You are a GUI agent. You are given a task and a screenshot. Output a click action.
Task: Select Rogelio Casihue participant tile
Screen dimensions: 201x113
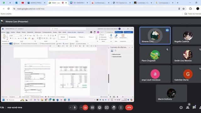tap(187, 35)
